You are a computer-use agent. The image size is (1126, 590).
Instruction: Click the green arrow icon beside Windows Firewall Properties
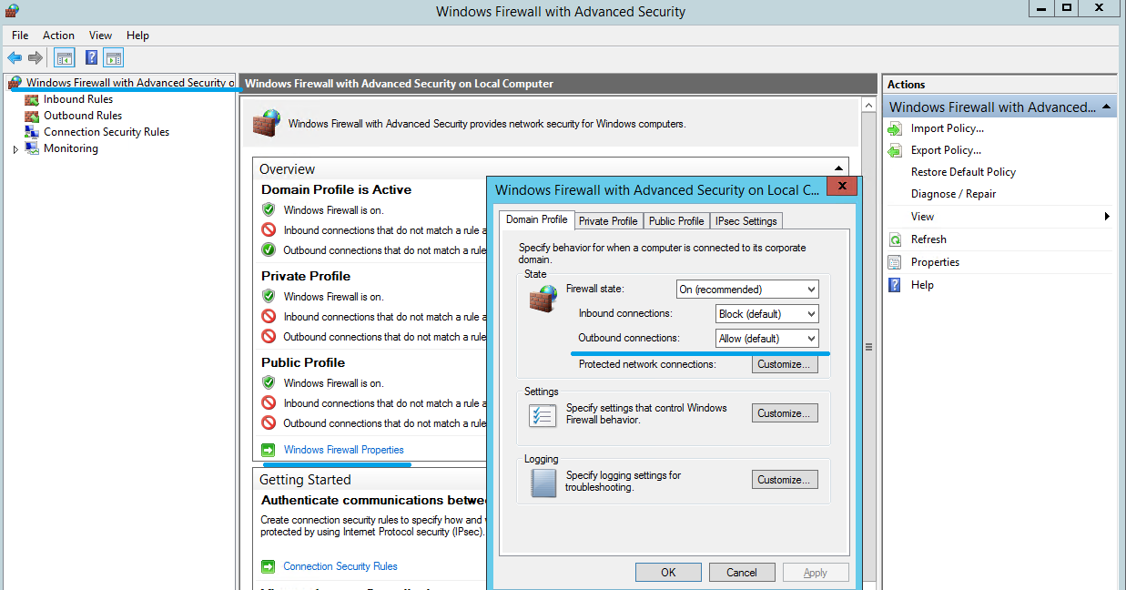(268, 450)
